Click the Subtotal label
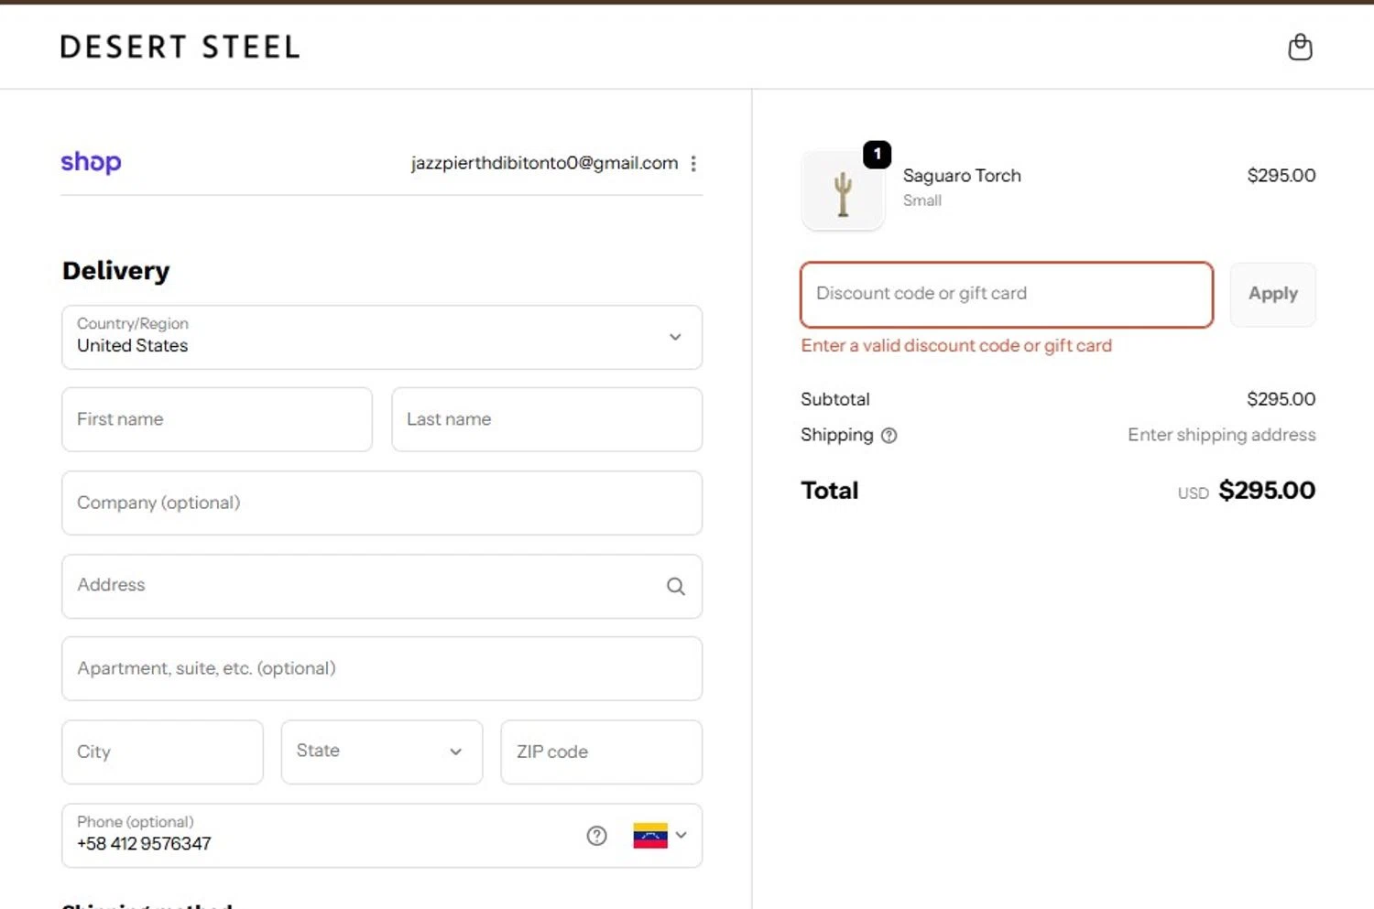This screenshot has width=1374, height=909. coord(834,399)
